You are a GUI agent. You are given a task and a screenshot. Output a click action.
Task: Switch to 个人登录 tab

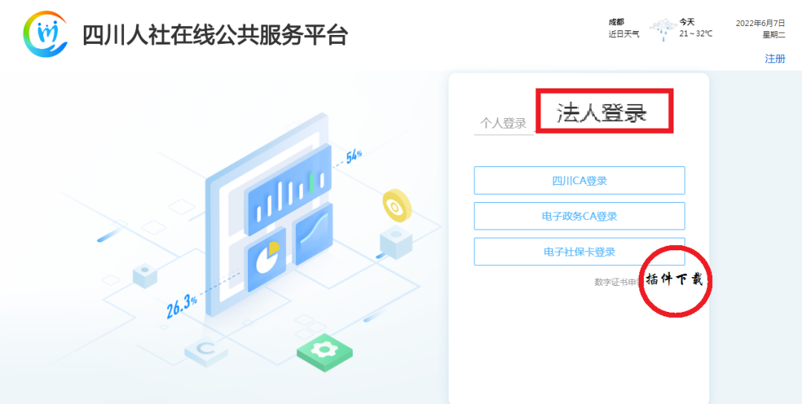(503, 123)
